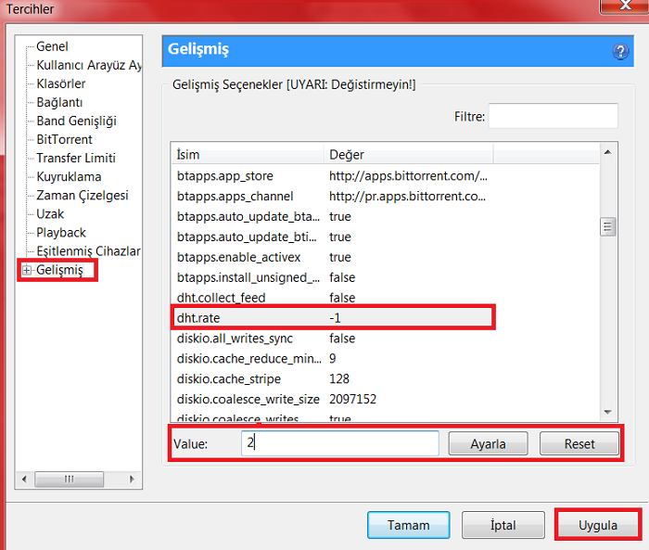Click the options list scroll down arrow
The height and width of the screenshot is (550, 649).
click(607, 412)
